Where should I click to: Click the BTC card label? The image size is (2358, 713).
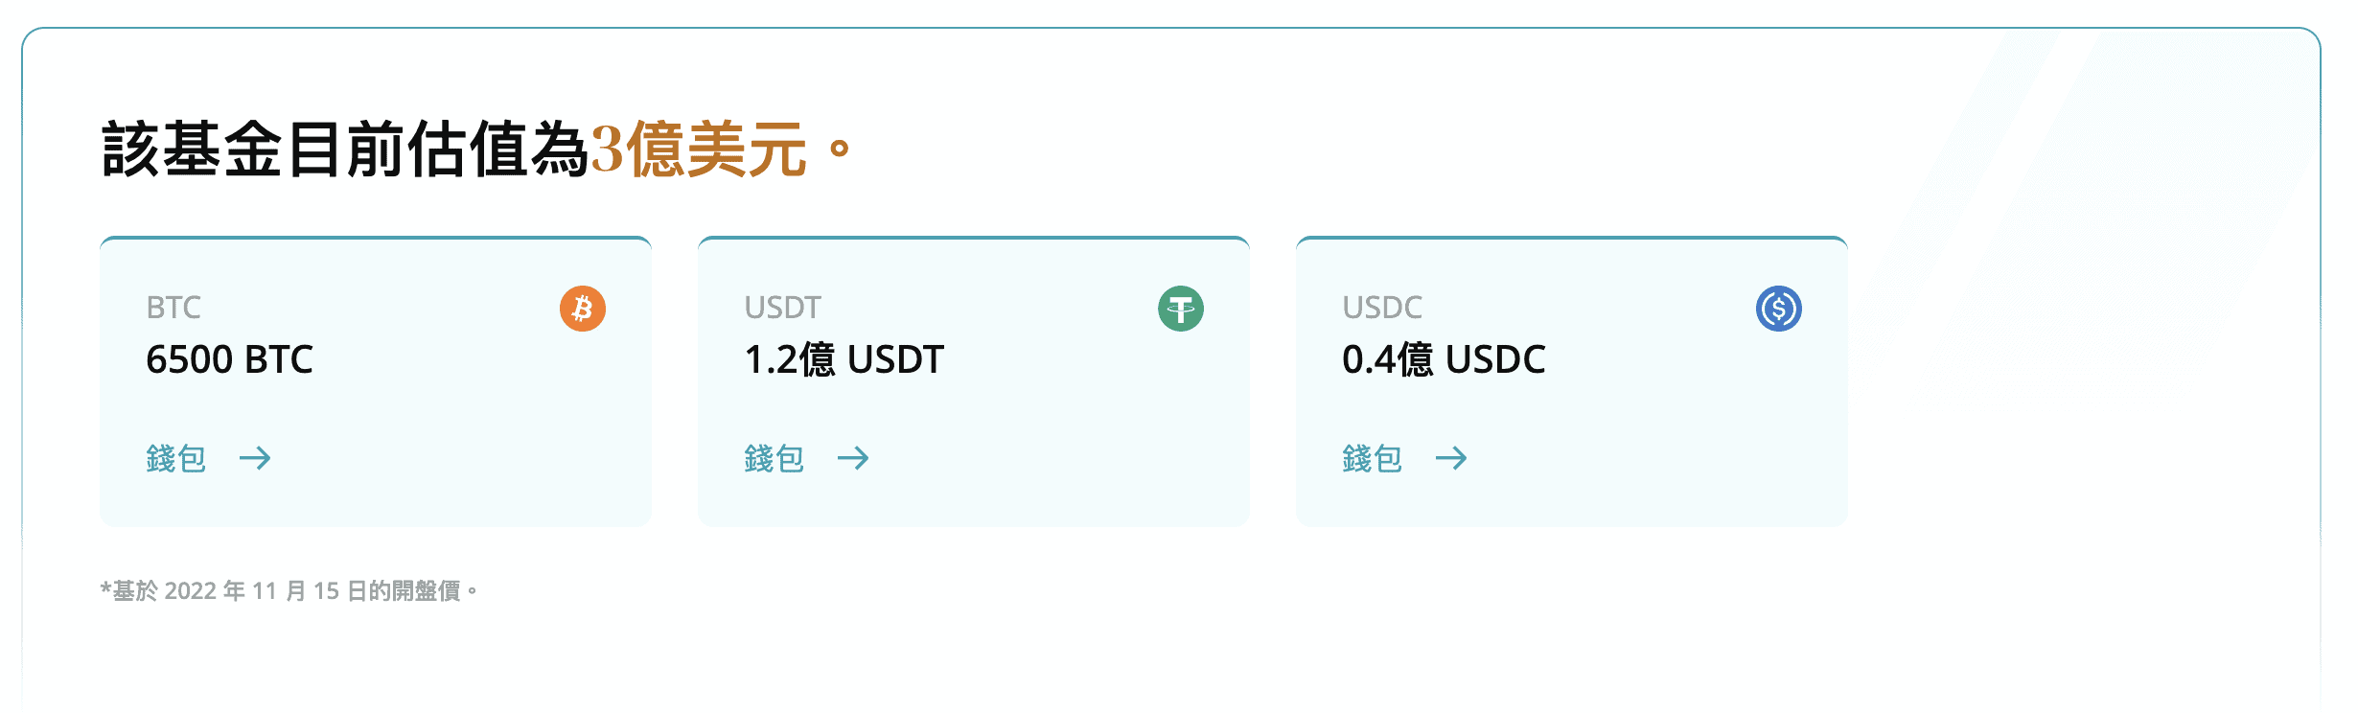173,308
